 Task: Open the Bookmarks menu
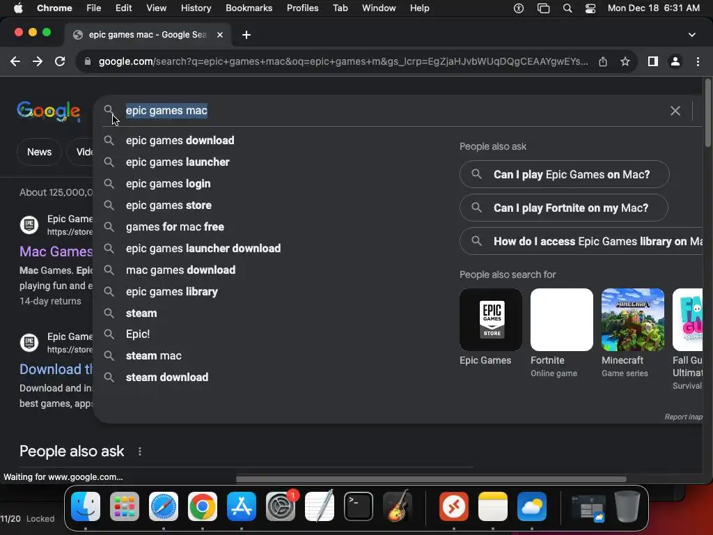click(x=249, y=8)
